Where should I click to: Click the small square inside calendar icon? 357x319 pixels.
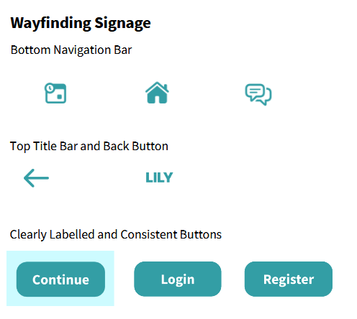tap(59, 96)
